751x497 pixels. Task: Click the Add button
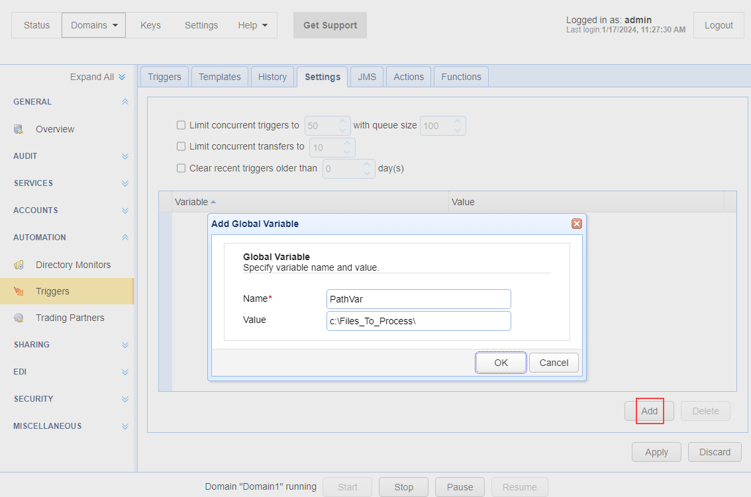pyautogui.click(x=649, y=411)
